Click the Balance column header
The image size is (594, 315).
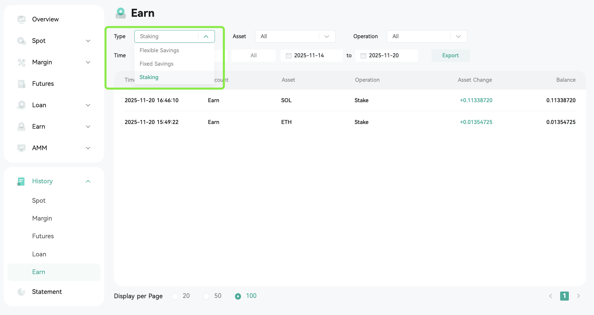[x=566, y=80]
